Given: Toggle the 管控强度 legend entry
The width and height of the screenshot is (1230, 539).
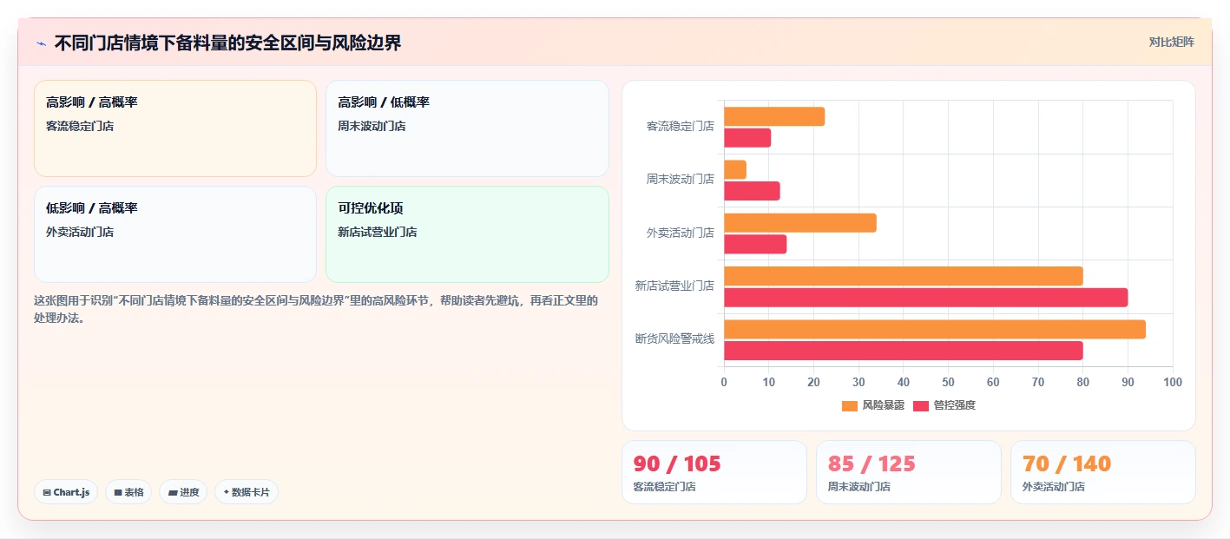Looking at the screenshot, I should pyautogui.click(x=944, y=405).
